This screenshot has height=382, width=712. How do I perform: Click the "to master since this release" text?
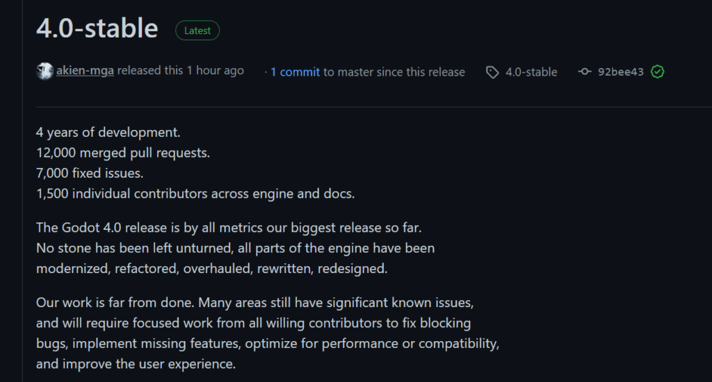click(x=394, y=72)
